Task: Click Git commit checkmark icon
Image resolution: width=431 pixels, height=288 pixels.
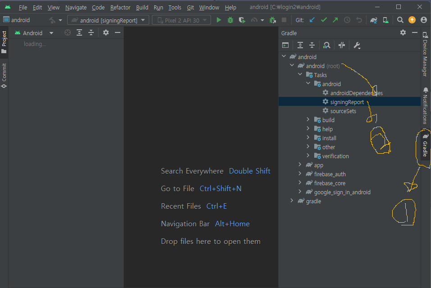Action: tap(324, 20)
